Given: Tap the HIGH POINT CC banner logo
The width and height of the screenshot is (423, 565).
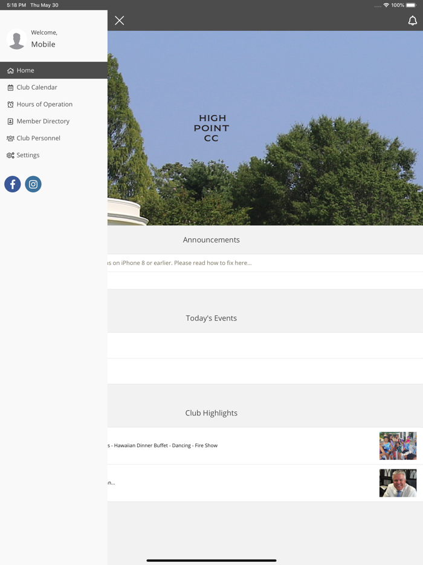Looking at the screenshot, I should (x=211, y=128).
